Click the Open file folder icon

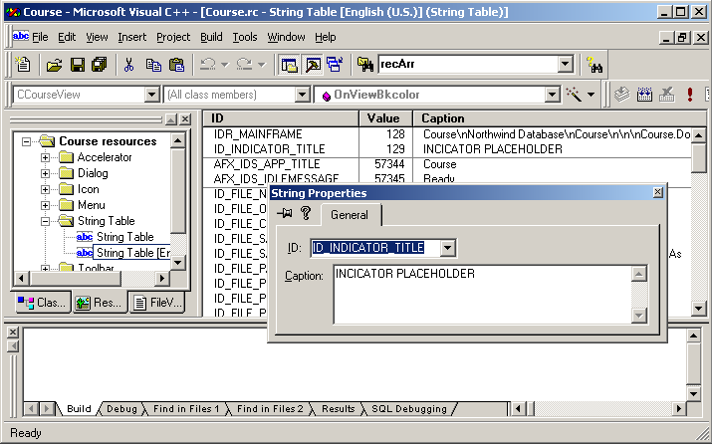[54, 65]
